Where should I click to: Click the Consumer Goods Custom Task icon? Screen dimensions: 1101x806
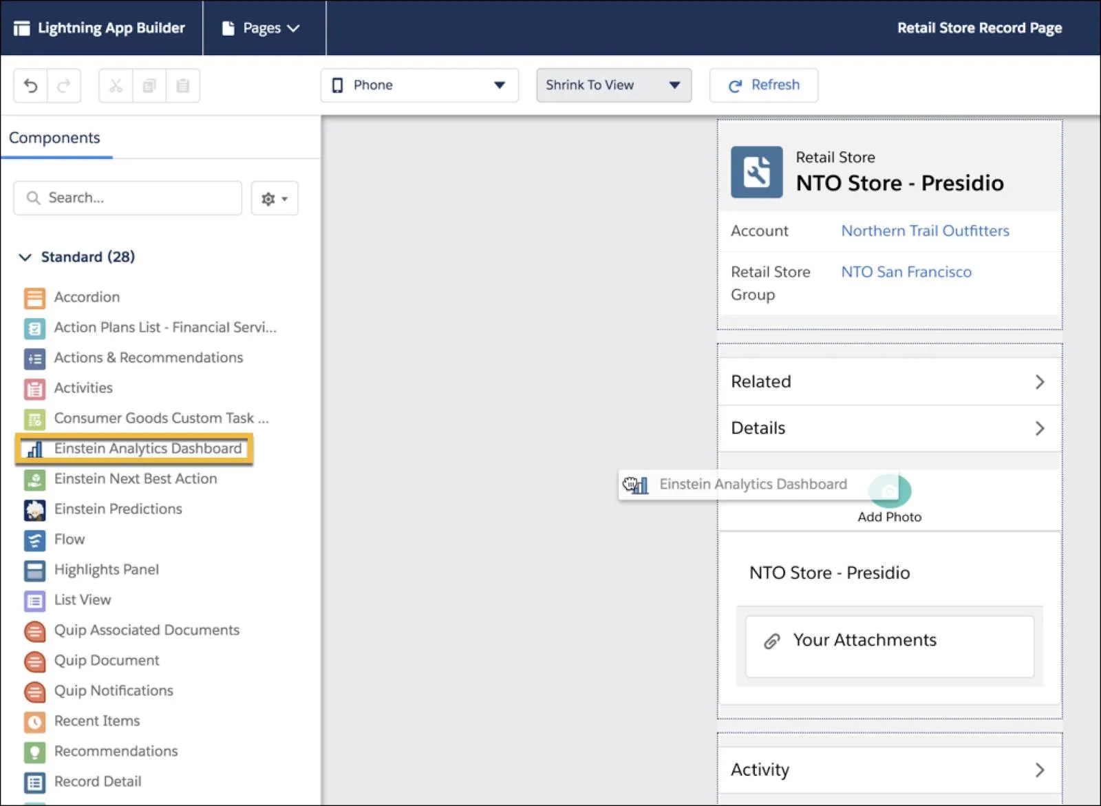pyautogui.click(x=34, y=419)
